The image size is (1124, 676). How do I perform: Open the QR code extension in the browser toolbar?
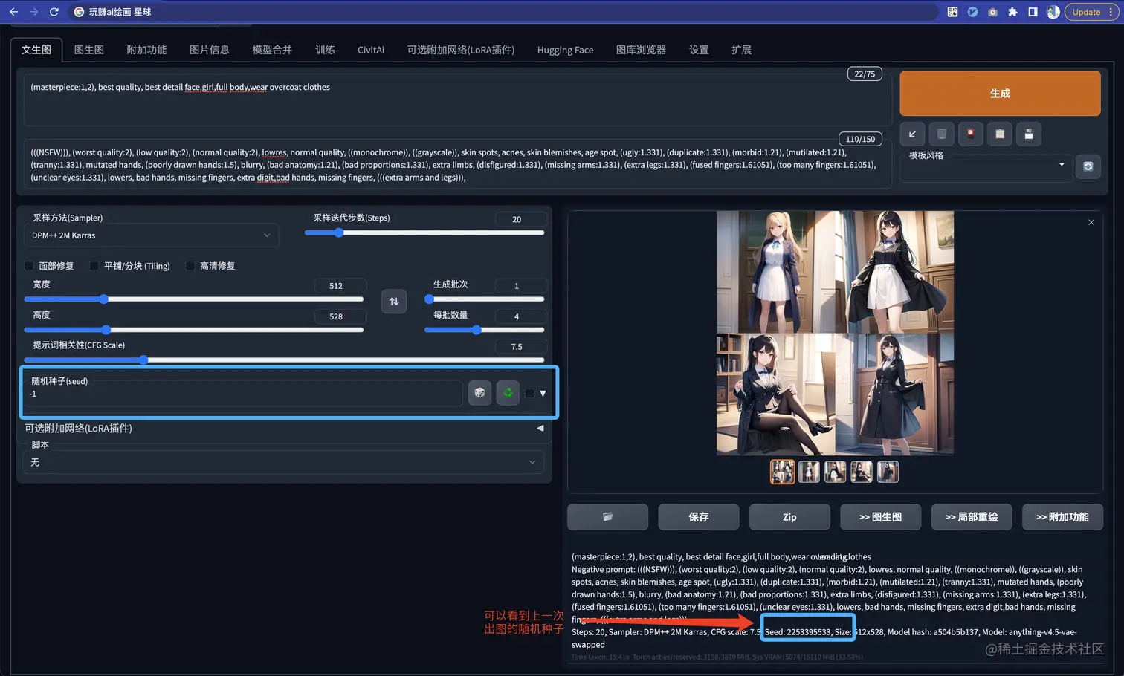(952, 12)
